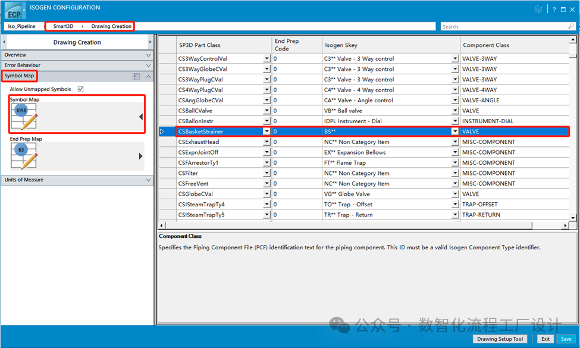
Task: Select the TRAP-RETURN component class cell
Action: click(515, 215)
